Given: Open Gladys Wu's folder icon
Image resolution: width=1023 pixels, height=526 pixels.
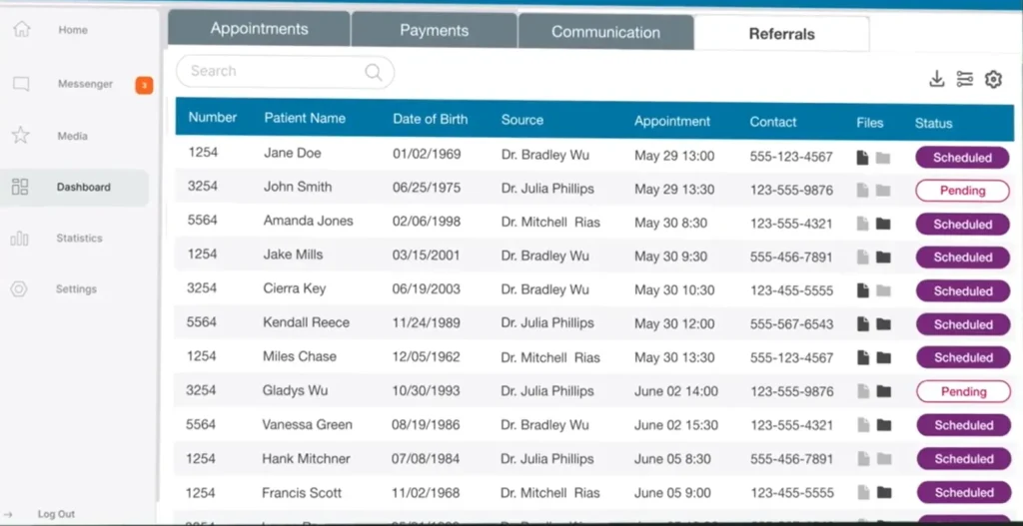Looking at the screenshot, I should click(x=884, y=391).
